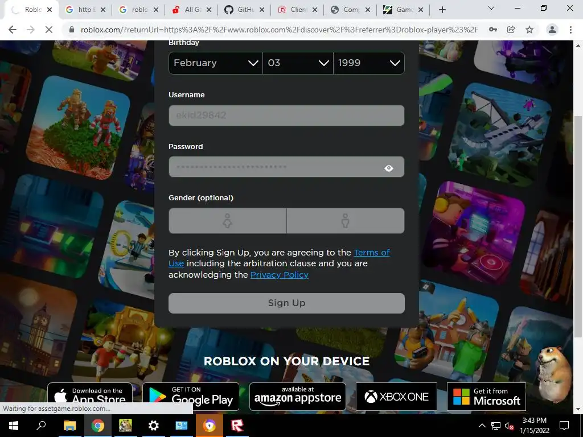Switch to the 'Clien' tab
Viewport: 583px width, 437px height.
(297, 10)
